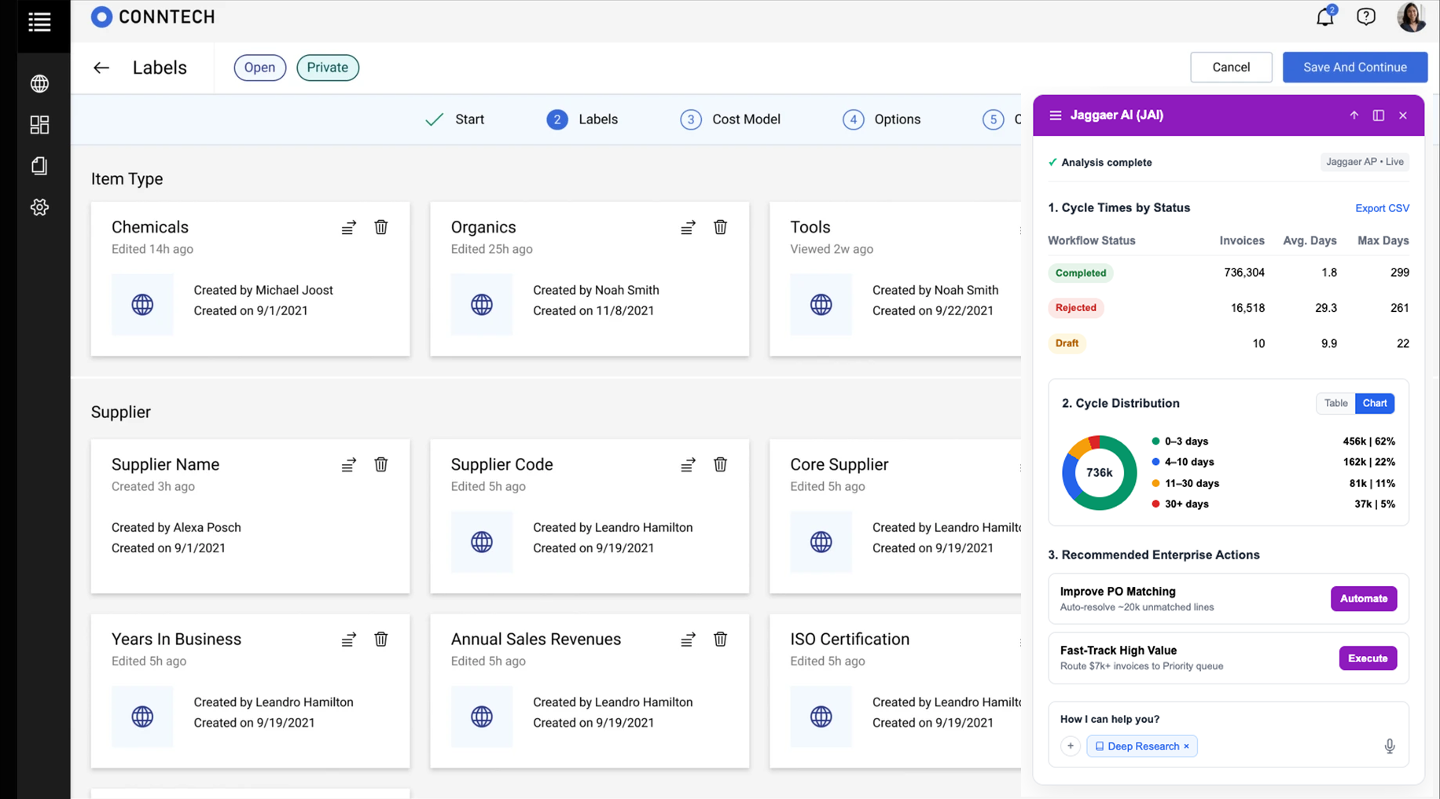Automate Improve PO Matching

pos(1364,599)
